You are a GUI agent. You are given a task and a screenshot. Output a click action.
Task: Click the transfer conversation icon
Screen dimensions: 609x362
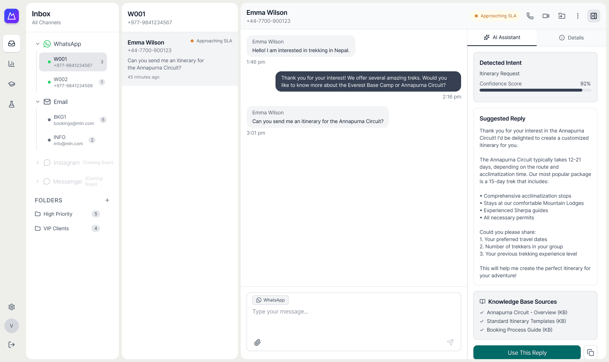(x=562, y=16)
